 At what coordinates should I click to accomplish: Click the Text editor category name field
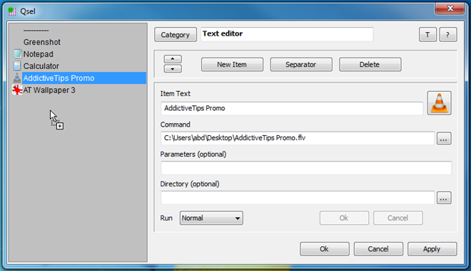287,34
